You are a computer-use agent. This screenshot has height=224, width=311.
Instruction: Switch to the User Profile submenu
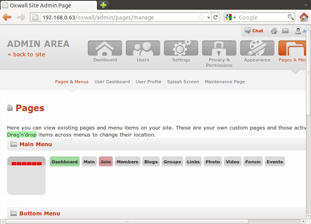149,82
